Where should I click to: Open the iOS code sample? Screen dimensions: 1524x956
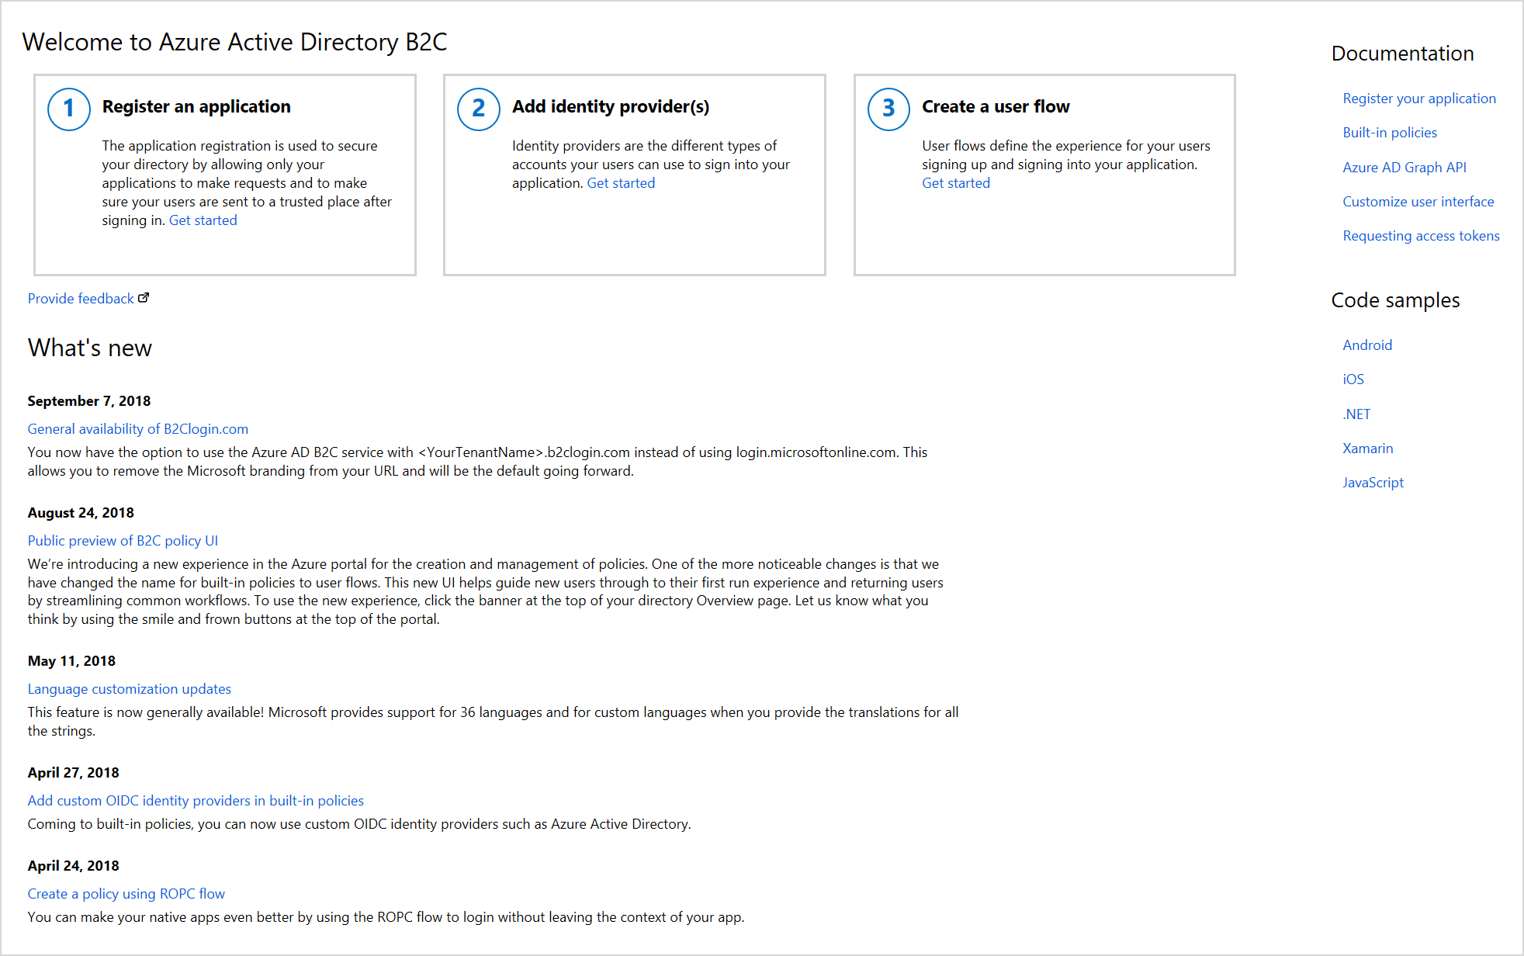coord(1353,379)
